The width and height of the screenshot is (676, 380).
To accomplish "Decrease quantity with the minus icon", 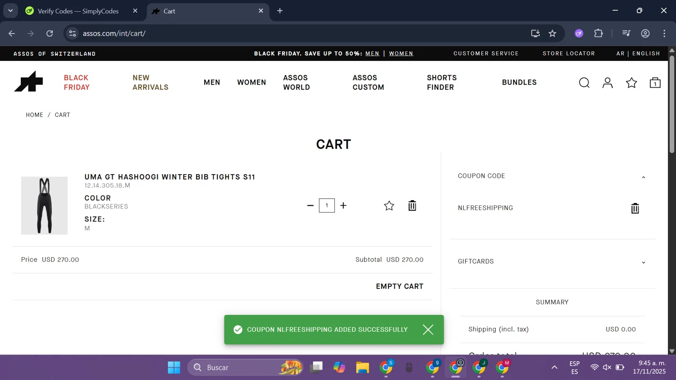I will [x=310, y=205].
